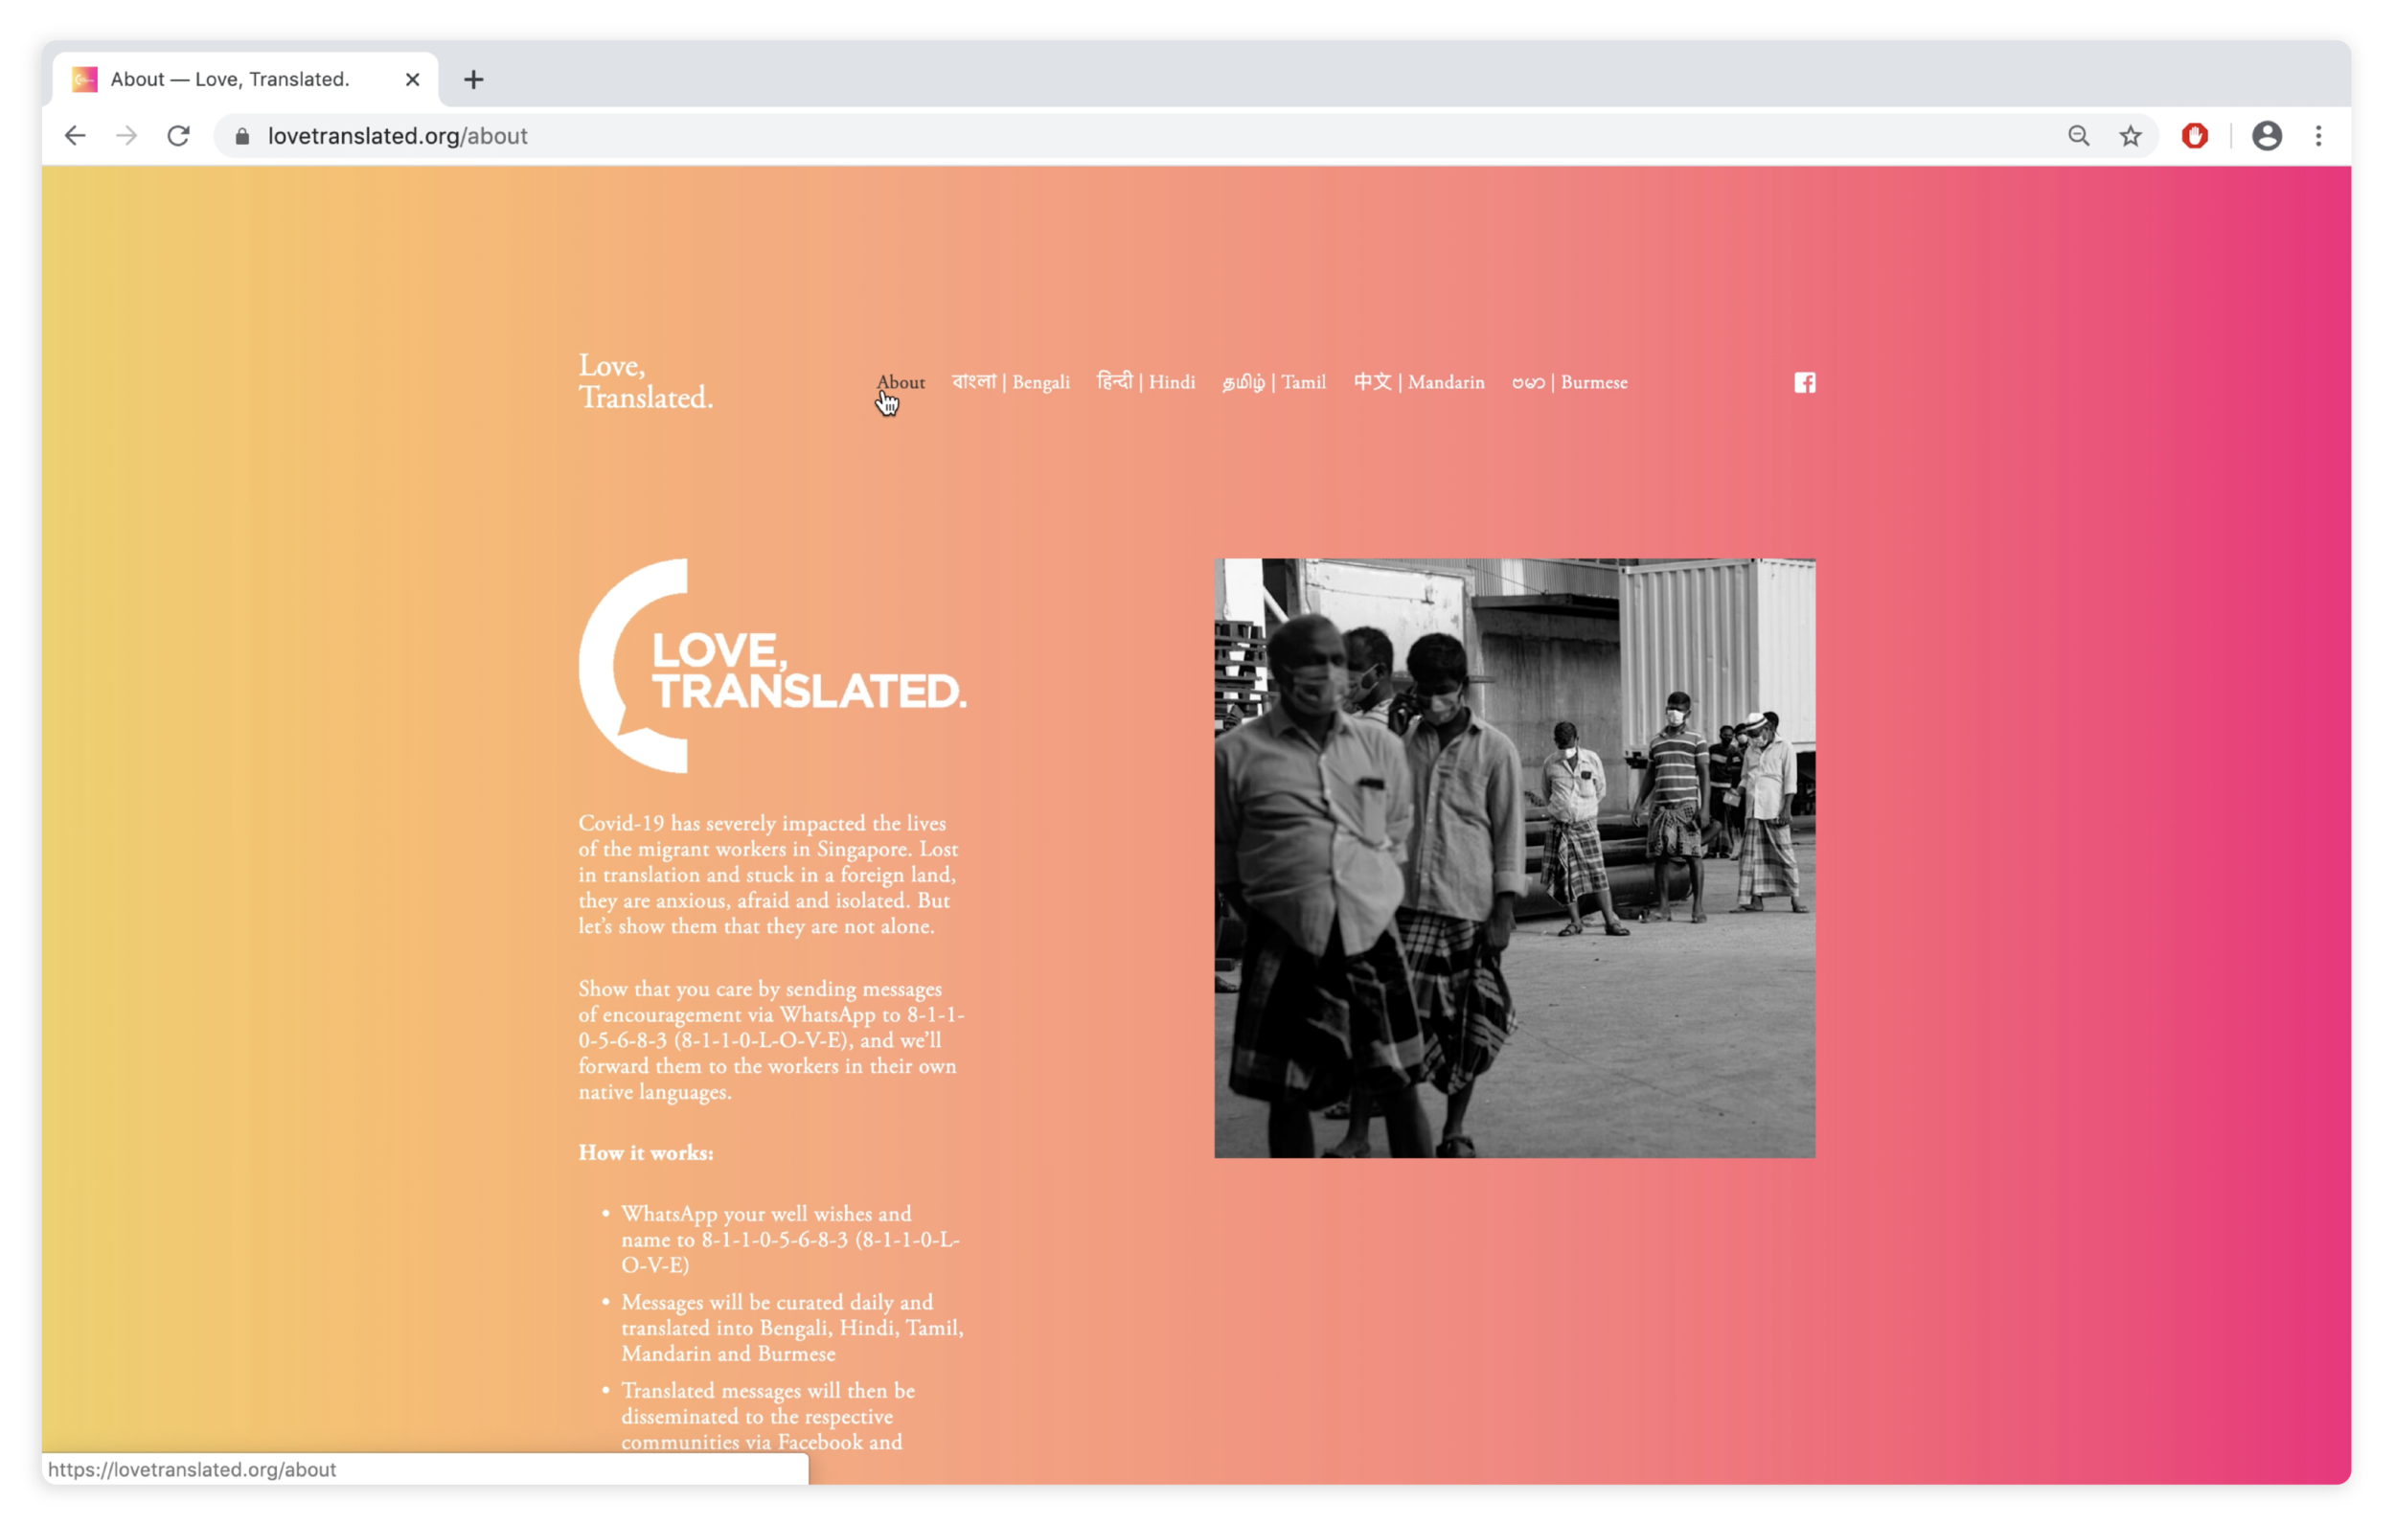Bookmark page with the star icon
Viewport: 2395px width, 1525px height.
point(2130,136)
